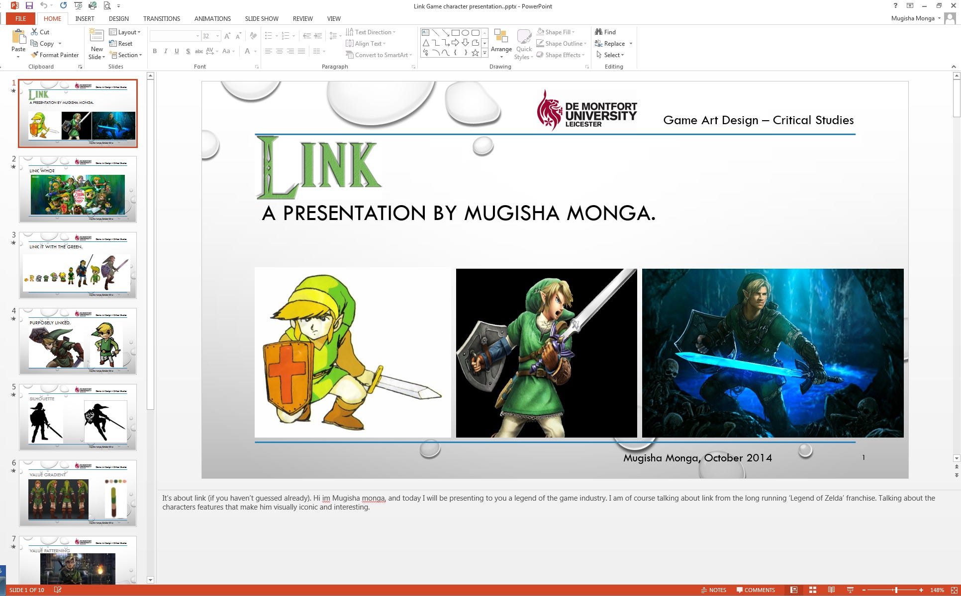961x596 pixels.
Task: Toggle Bold formatting
Action: 155,51
